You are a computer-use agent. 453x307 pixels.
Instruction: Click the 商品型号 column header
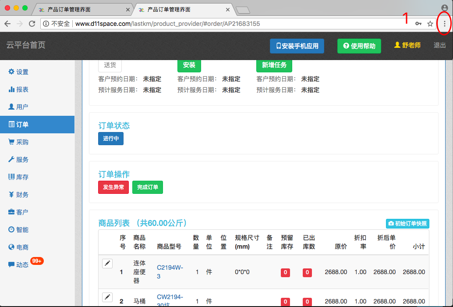click(169, 246)
